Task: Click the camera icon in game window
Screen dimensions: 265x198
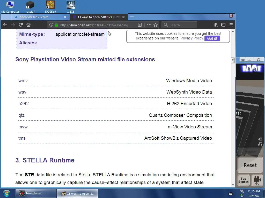Action: (x=257, y=180)
